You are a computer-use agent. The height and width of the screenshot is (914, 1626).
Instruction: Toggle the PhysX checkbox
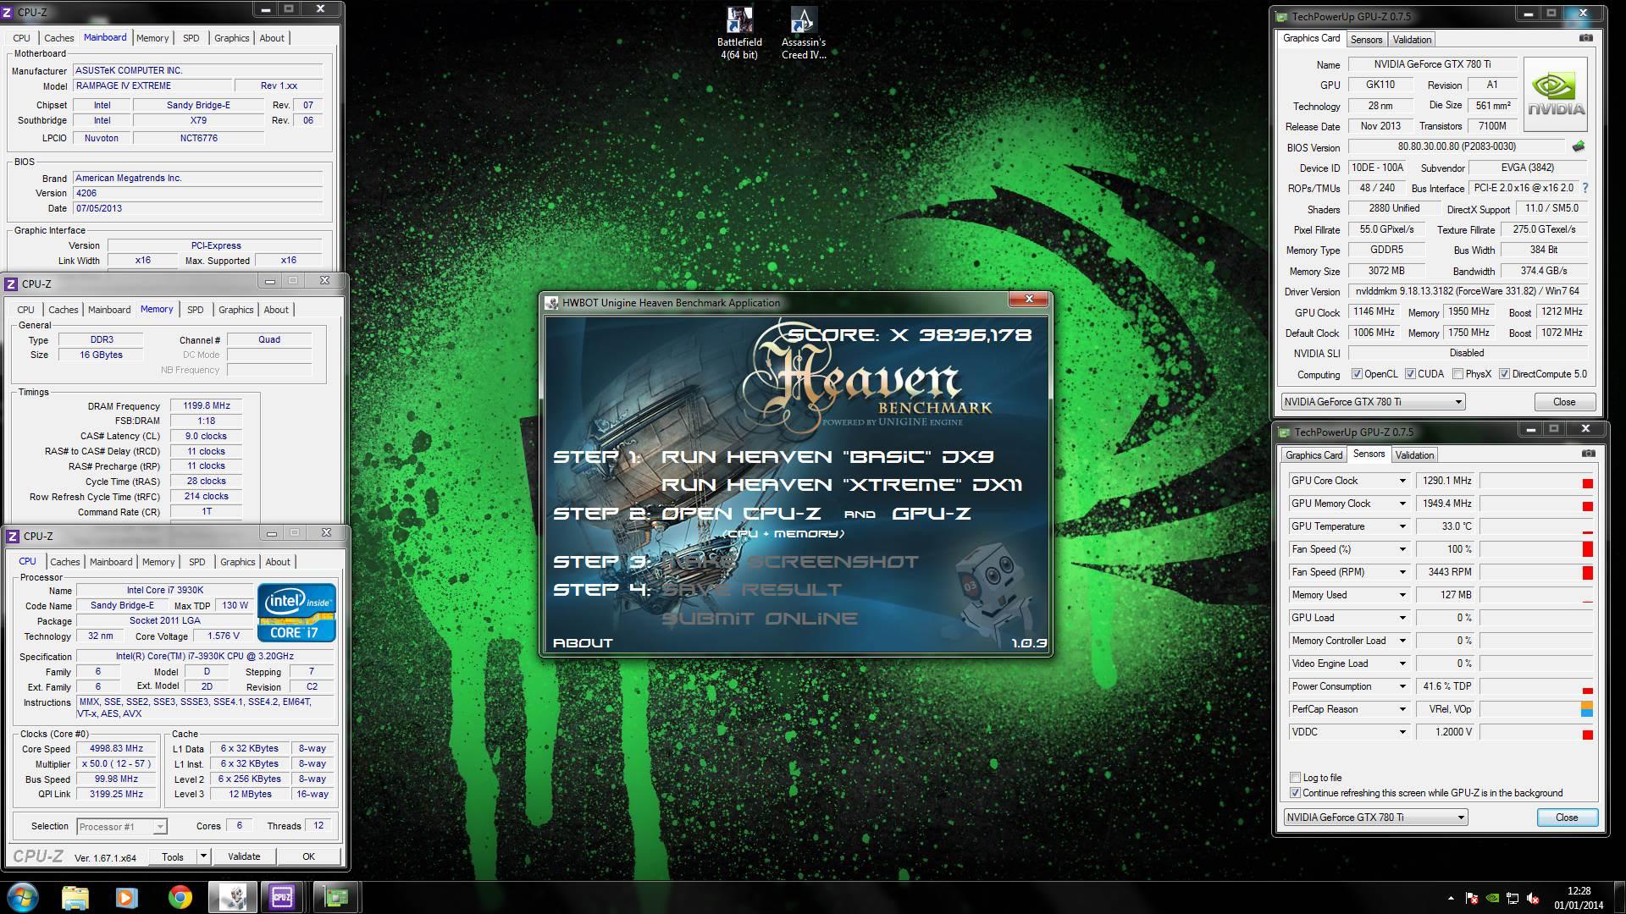(x=1457, y=374)
